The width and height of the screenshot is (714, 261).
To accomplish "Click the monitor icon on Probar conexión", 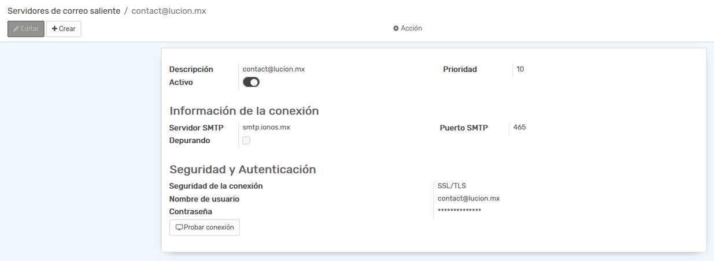I will [179, 228].
